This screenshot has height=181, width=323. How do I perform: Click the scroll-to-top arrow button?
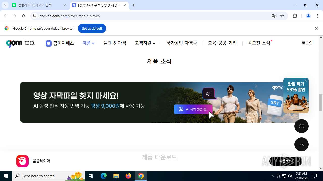tap(302, 144)
